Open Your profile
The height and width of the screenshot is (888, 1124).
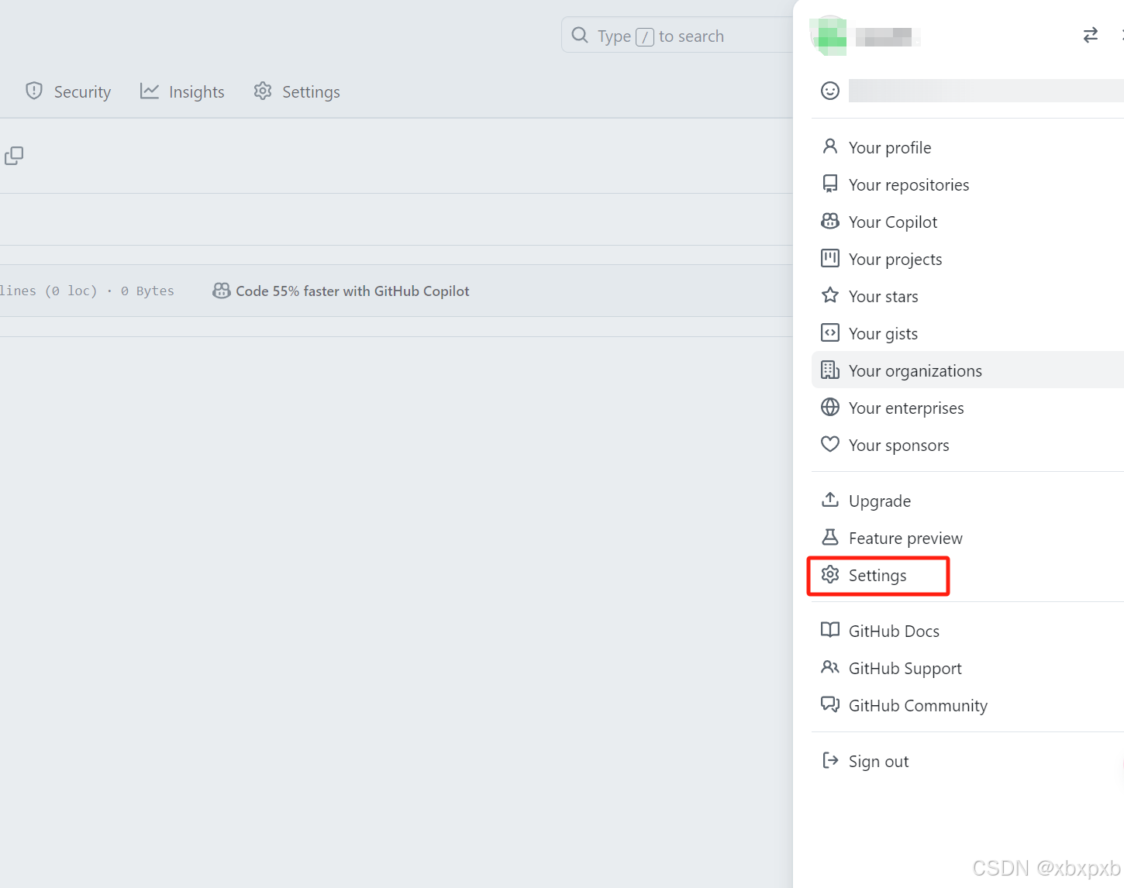point(967,147)
